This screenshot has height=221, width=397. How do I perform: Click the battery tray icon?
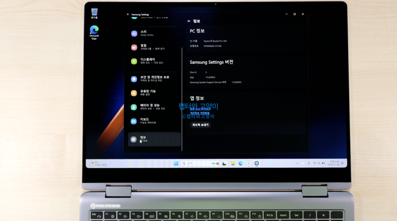click(323, 163)
